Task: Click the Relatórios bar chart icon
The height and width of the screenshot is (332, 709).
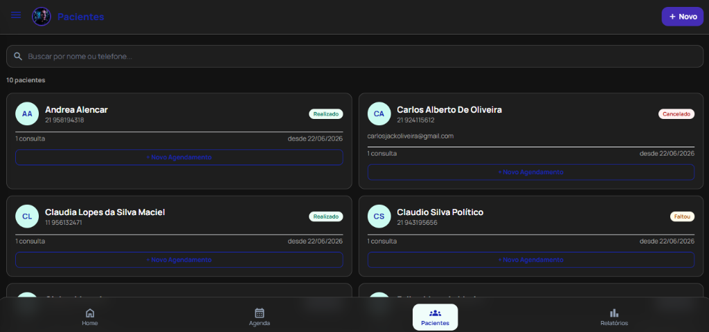Action: (614, 313)
